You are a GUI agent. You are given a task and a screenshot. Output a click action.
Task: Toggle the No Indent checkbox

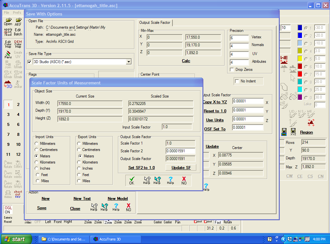(238, 81)
